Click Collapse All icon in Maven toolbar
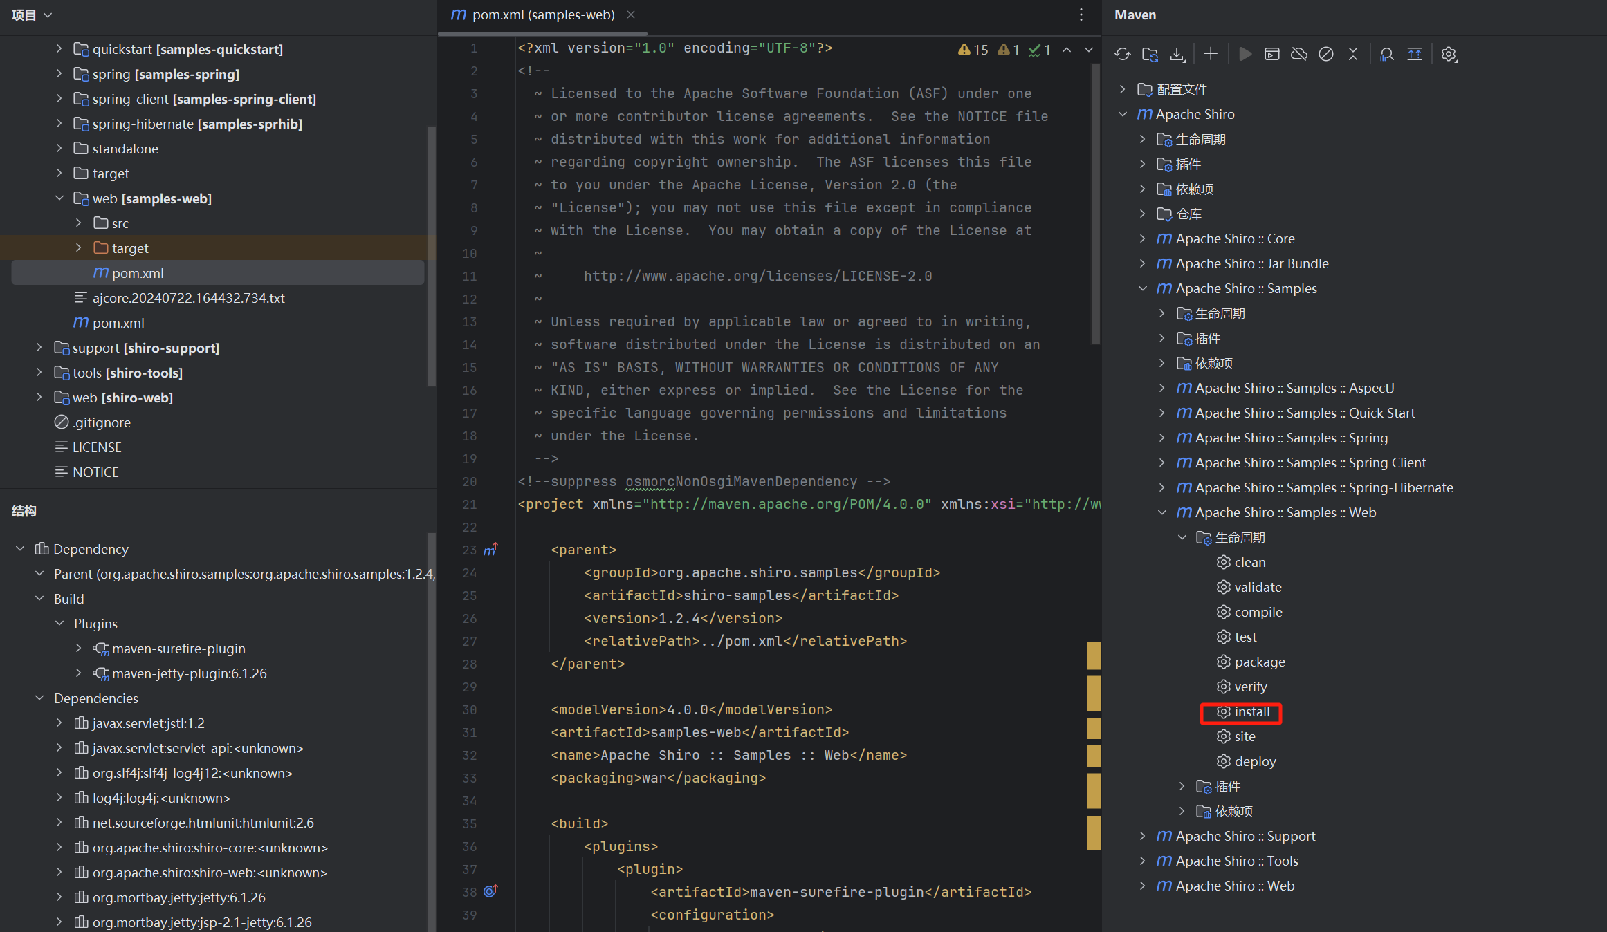 (1353, 54)
